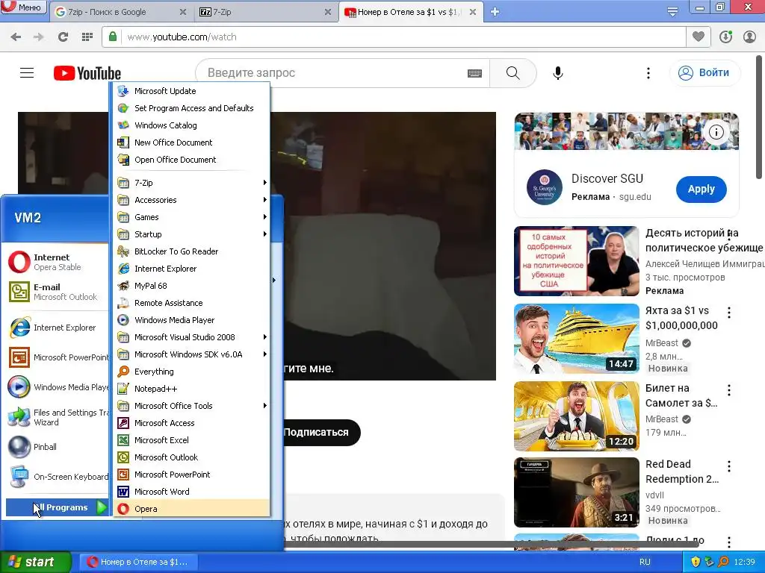Click the Windows start button
765x573 pixels.
pos(36,562)
